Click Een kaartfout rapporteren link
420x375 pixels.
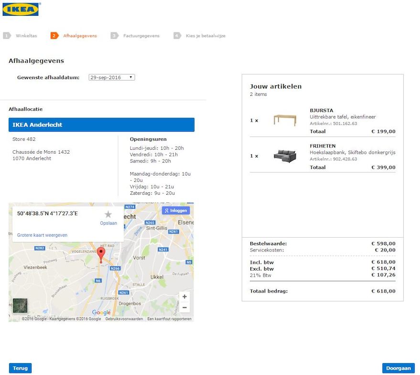[169, 319]
